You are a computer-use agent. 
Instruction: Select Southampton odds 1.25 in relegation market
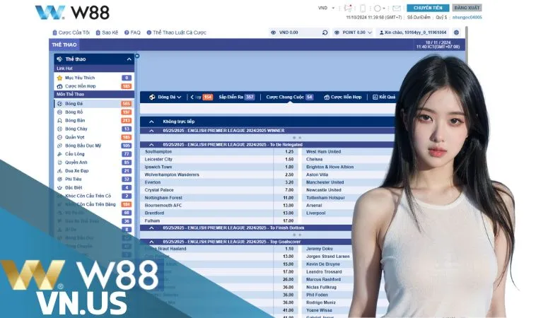(289, 151)
